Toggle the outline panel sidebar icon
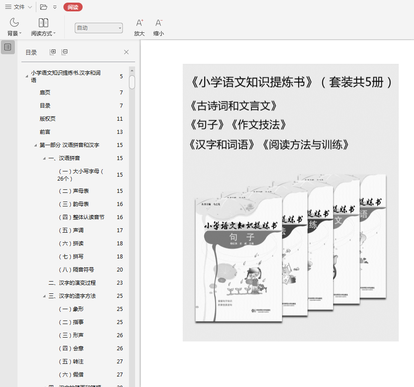 (8, 47)
